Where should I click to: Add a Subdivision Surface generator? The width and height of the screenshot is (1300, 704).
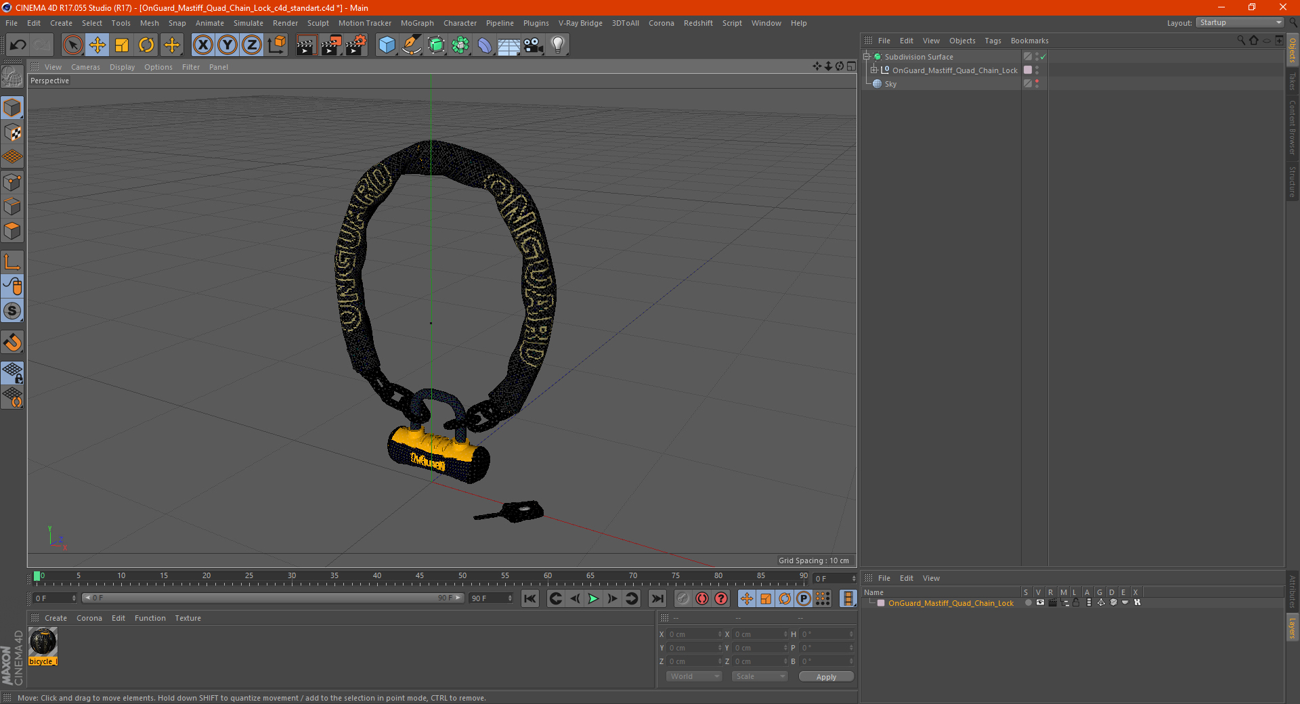click(436, 45)
